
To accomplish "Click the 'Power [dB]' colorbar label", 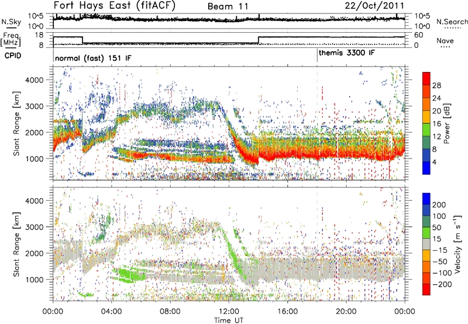I will [x=446, y=123].
